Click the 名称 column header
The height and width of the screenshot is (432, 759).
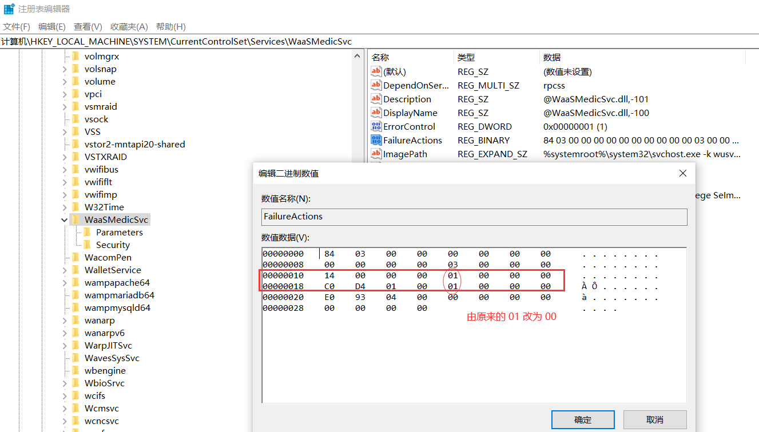click(x=380, y=57)
